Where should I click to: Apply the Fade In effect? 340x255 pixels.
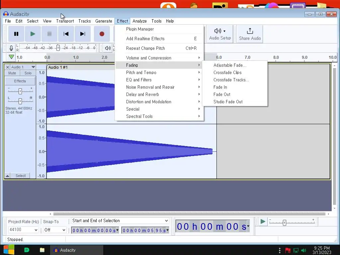pyautogui.click(x=235, y=87)
